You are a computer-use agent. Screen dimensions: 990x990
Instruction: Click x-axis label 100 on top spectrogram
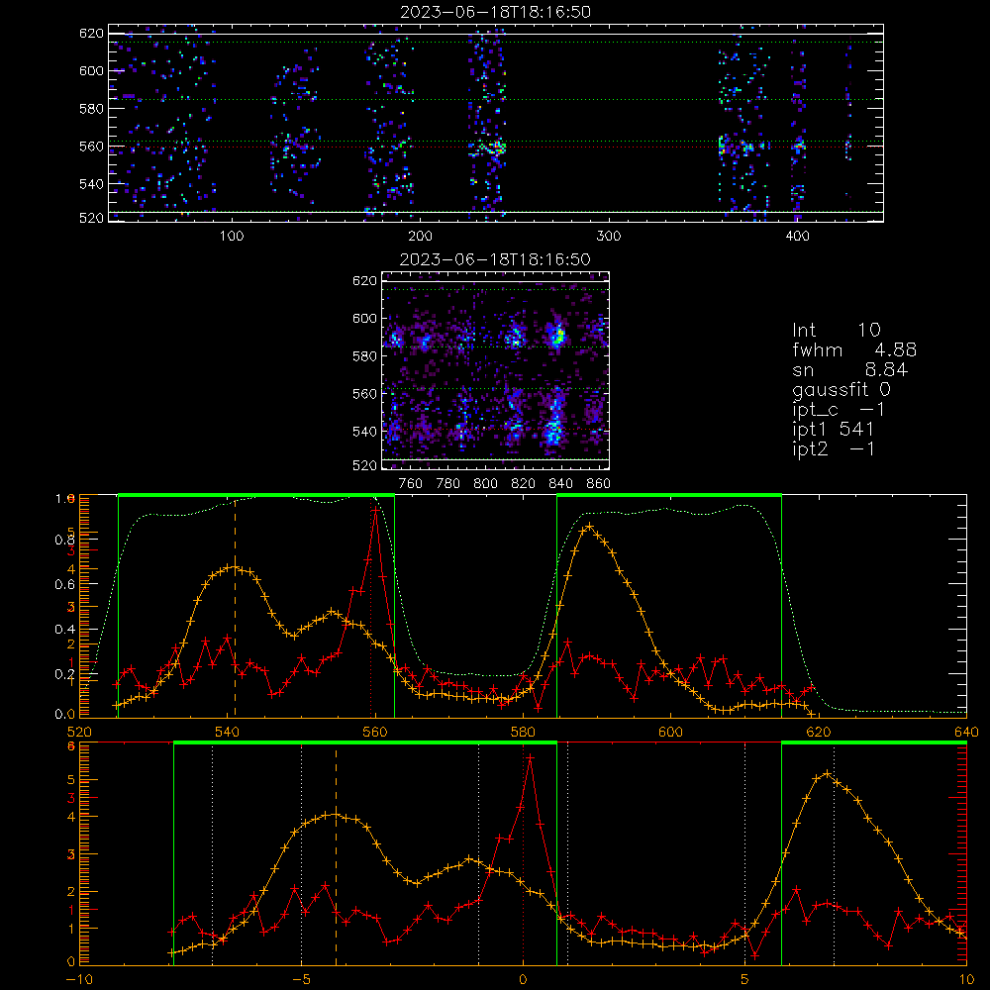[x=232, y=237]
